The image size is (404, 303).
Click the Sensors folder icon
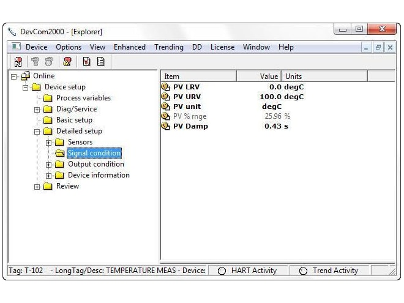click(59, 142)
